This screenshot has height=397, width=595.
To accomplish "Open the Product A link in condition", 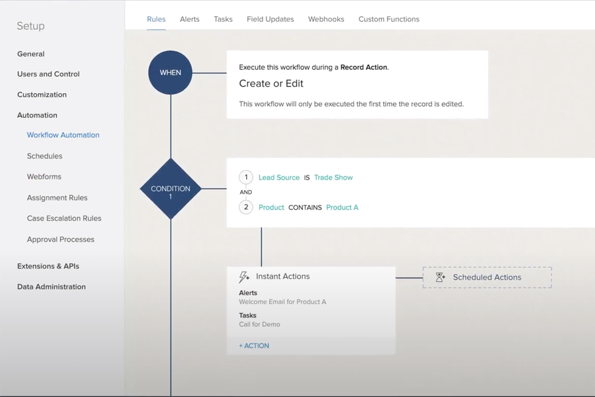I will tap(342, 207).
